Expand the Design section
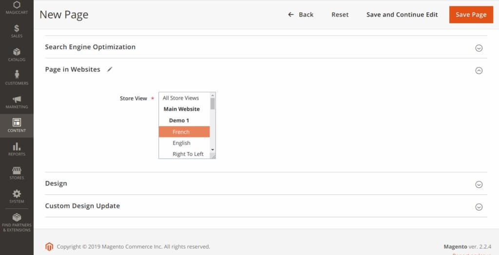The height and width of the screenshot is (255, 499). [x=479, y=184]
